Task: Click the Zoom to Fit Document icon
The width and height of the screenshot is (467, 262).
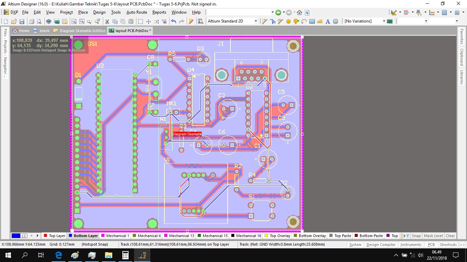Action: pos(74,21)
